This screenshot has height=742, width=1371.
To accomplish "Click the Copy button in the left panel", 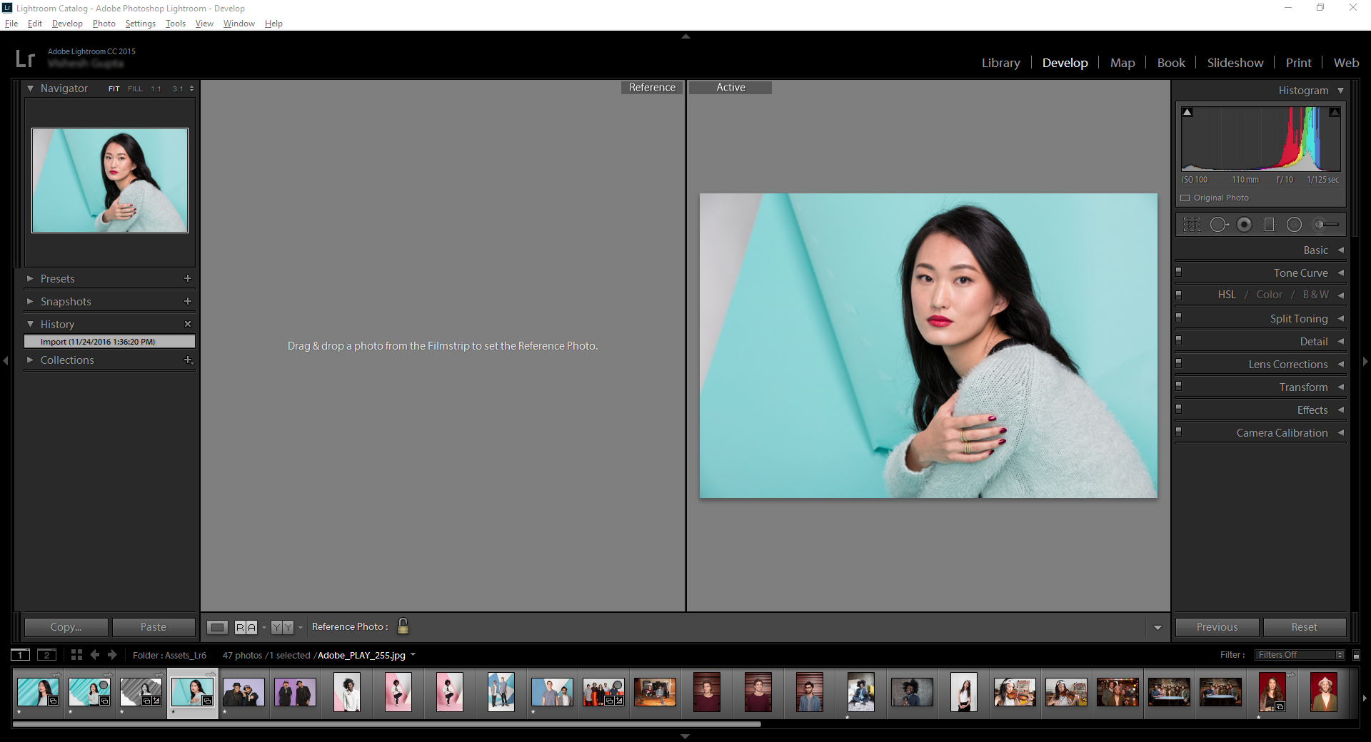I will (65, 626).
